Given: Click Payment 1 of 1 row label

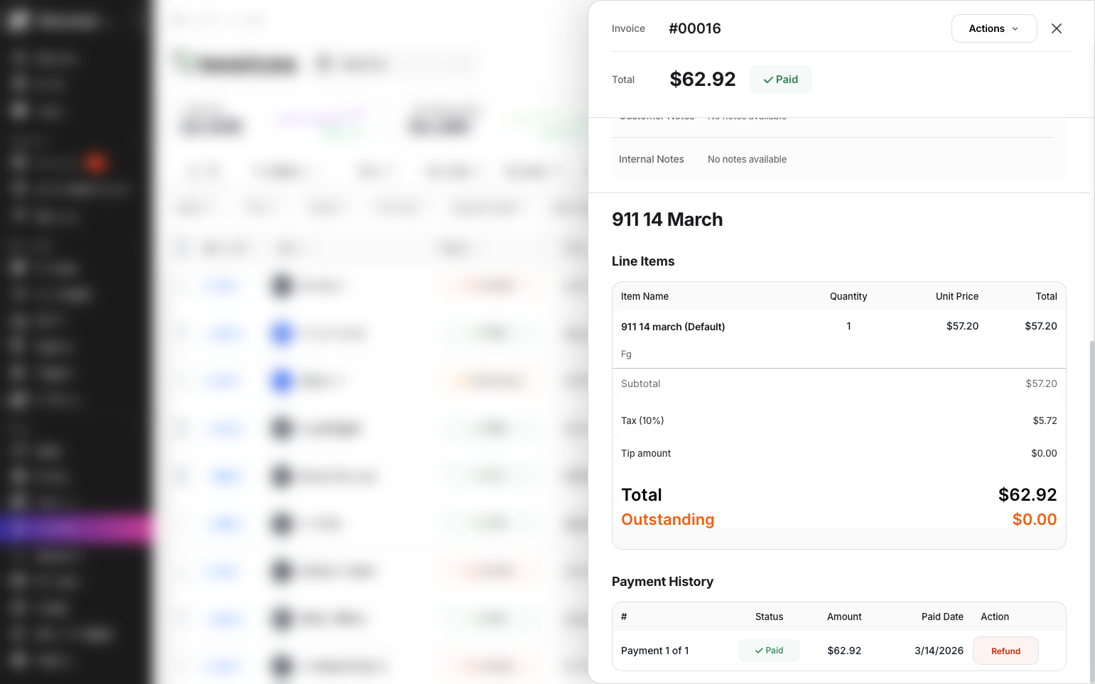Looking at the screenshot, I should click(x=654, y=651).
